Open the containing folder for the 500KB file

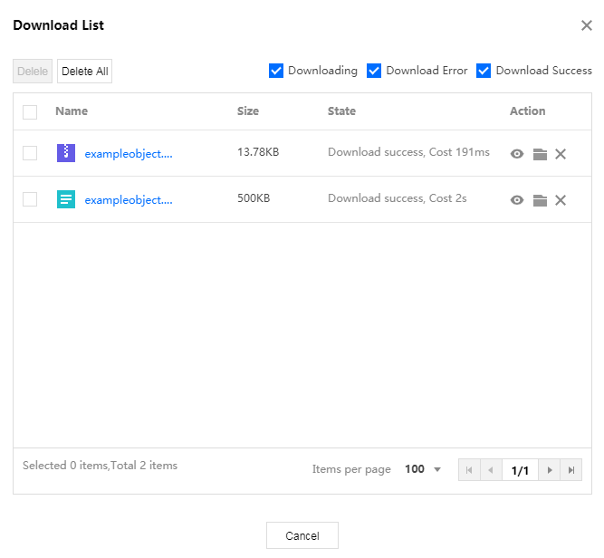[540, 200]
